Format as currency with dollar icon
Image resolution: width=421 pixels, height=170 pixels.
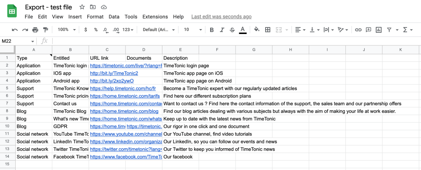[86, 30]
